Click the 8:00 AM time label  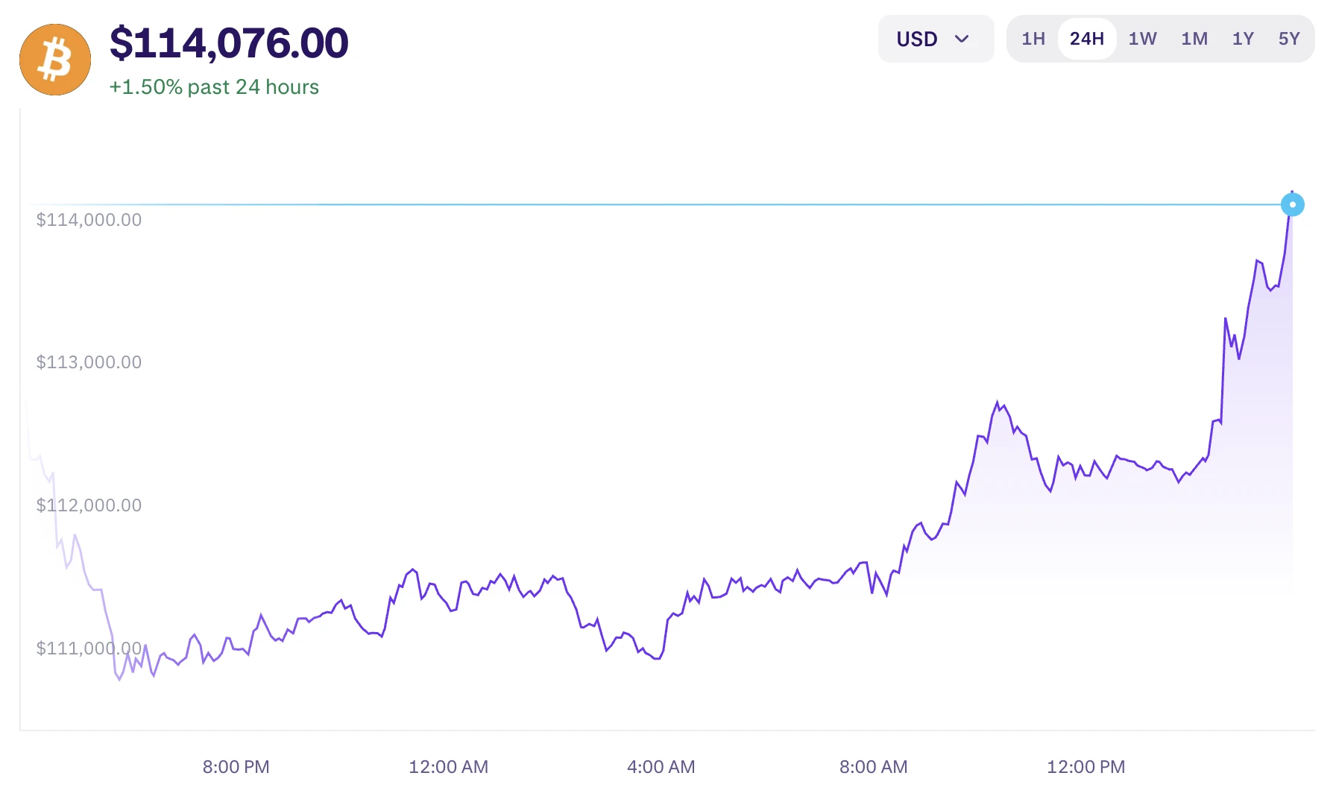[x=873, y=767]
